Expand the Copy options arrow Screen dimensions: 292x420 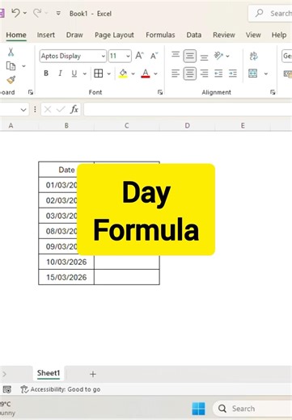pyautogui.click(x=23, y=66)
